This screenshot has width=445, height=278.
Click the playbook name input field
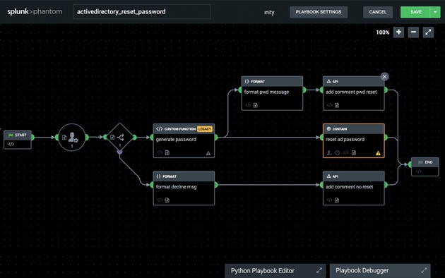click(x=142, y=11)
